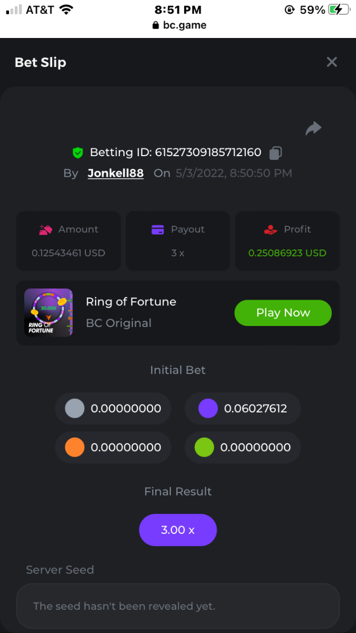This screenshot has width=356, height=633.
Task: Tap the 3.00 x final result pill
Action: point(178,530)
